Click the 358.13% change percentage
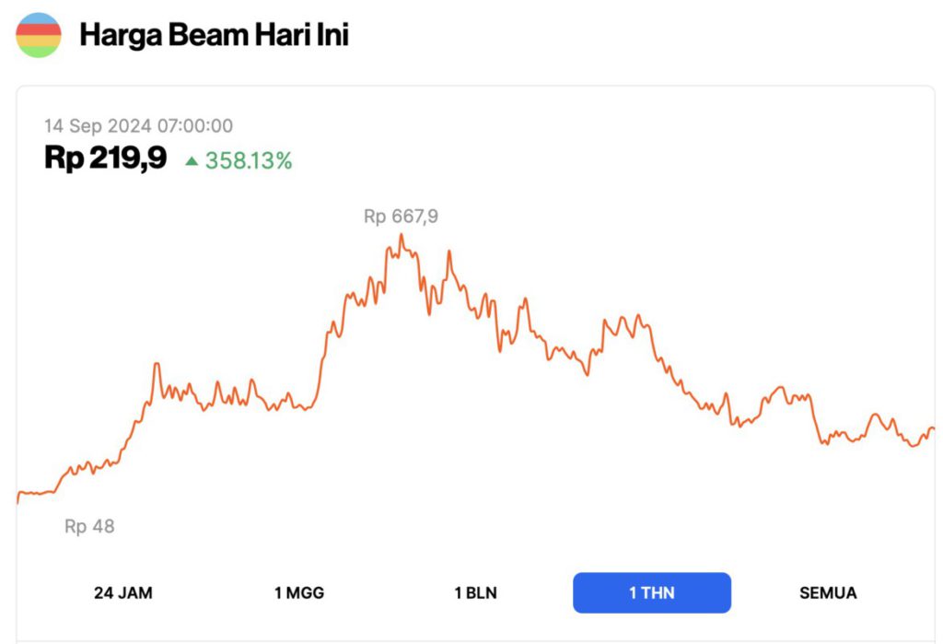Viewport: 943px width, 644px height. (249, 161)
